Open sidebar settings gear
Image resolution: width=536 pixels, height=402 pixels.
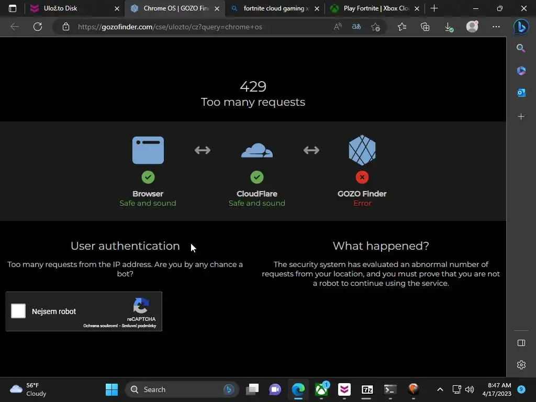521,365
